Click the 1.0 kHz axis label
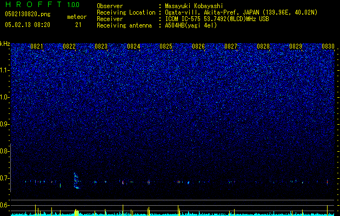This screenshot has height=216, width=340. (x=4, y=97)
